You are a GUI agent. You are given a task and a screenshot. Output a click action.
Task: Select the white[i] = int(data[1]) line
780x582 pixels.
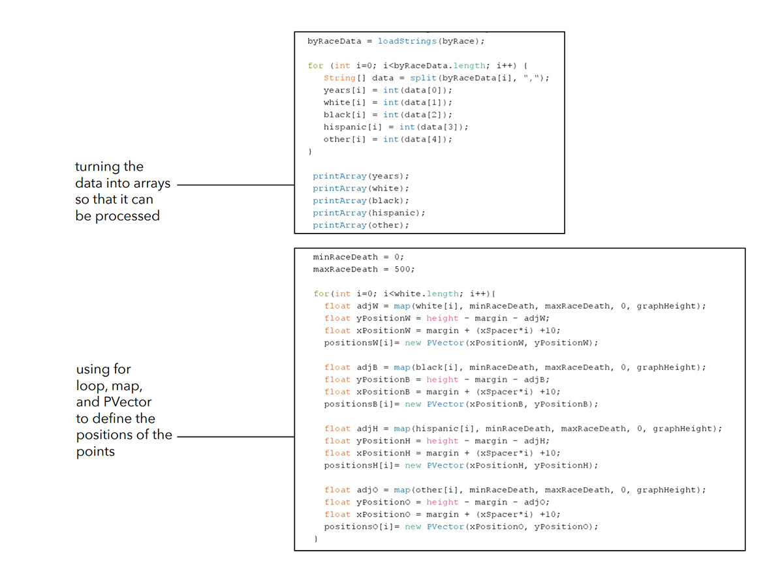pos(387,102)
